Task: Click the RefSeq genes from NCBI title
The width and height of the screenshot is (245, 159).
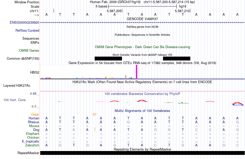Action: pos(143,27)
